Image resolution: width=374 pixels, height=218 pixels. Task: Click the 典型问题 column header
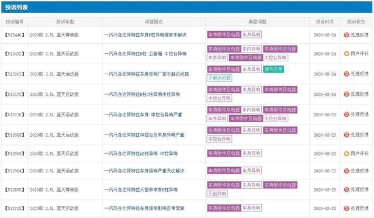tap(257, 22)
